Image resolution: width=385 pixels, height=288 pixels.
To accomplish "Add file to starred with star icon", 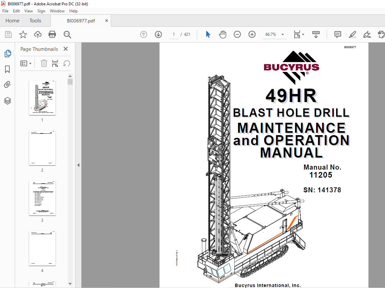I will tap(23, 34).
